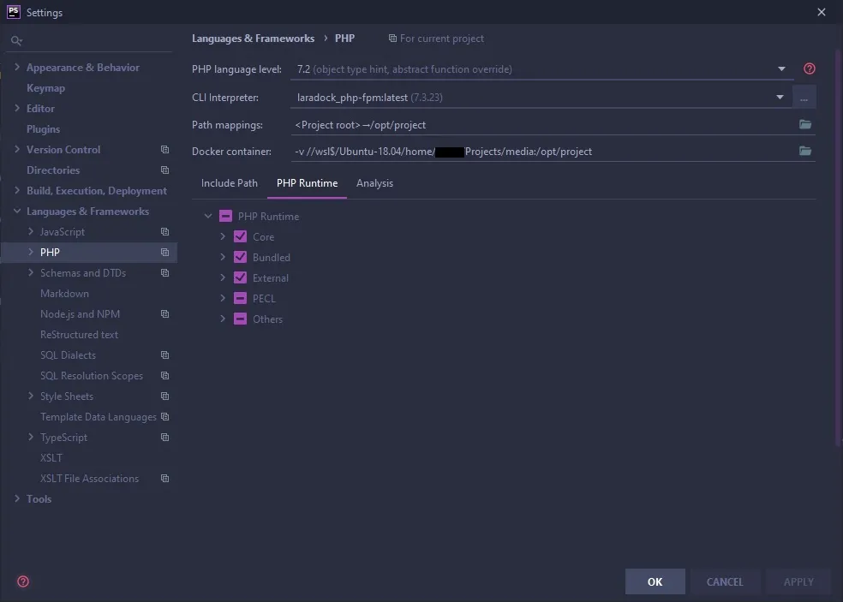
Task: Uncheck the External checkbox
Action: pyautogui.click(x=241, y=278)
